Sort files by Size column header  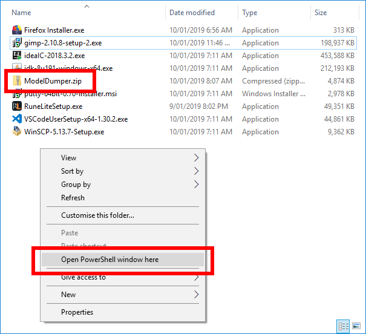pos(321,13)
